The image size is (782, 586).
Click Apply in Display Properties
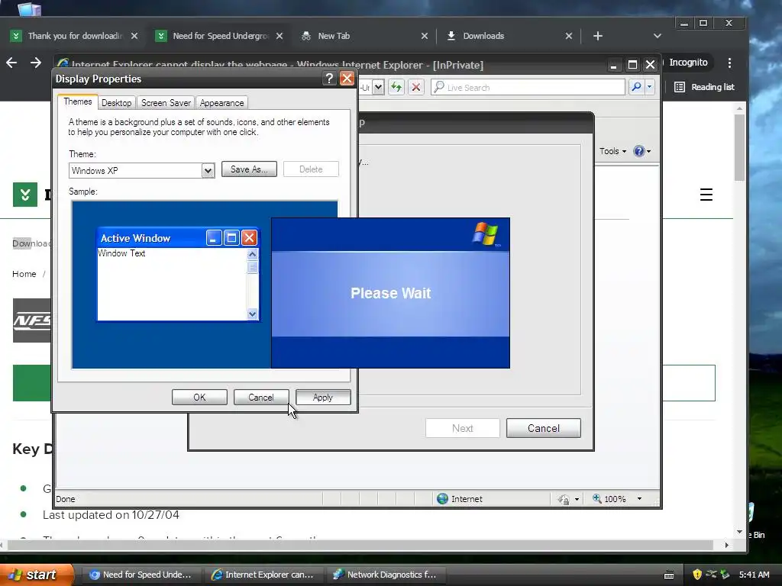point(323,397)
